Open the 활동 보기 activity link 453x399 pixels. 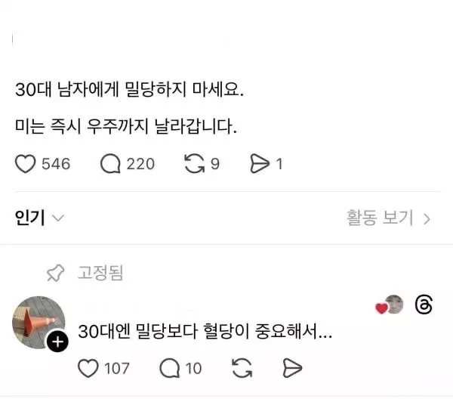point(381,218)
